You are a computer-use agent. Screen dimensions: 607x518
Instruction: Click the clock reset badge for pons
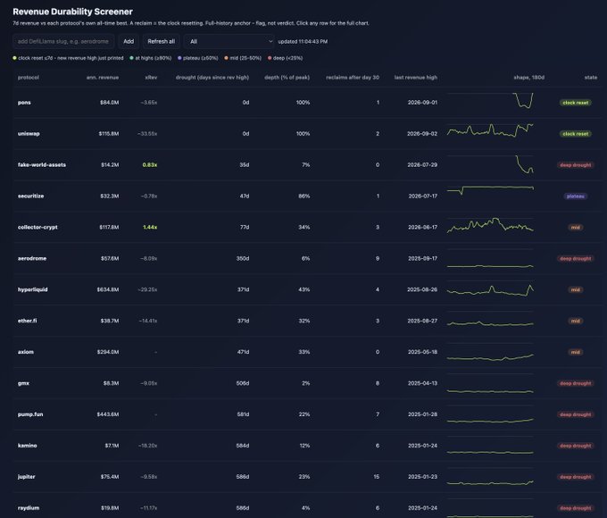pos(575,103)
